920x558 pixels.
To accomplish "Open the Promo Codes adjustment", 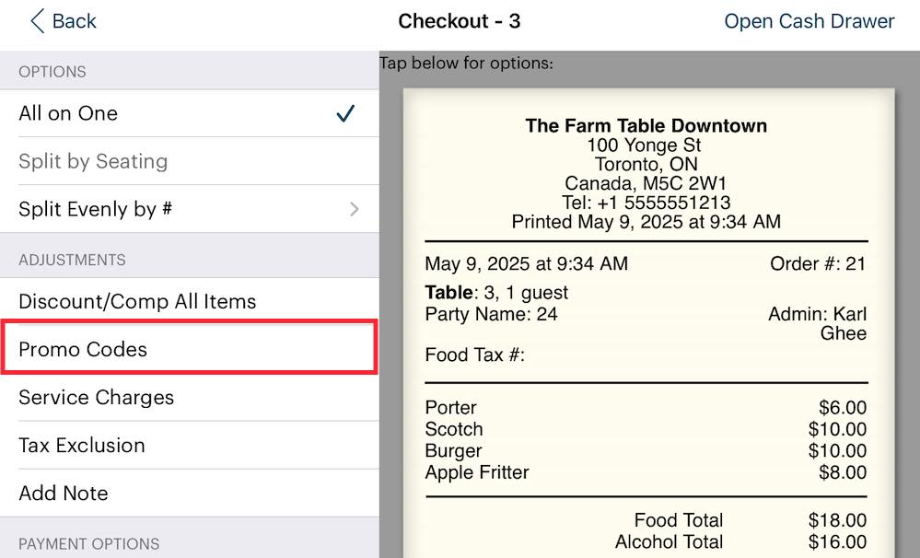I will click(x=83, y=349).
